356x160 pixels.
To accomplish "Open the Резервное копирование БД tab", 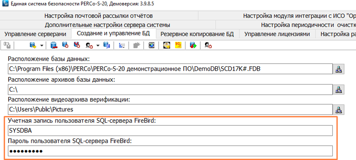I will click(x=197, y=34).
